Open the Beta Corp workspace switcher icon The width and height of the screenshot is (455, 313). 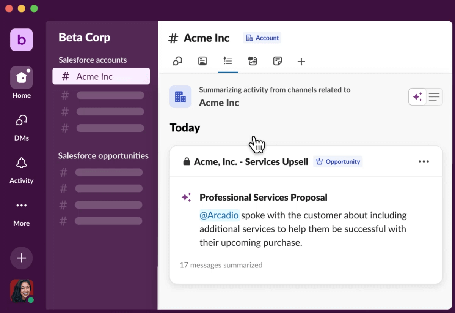(21, 40)
